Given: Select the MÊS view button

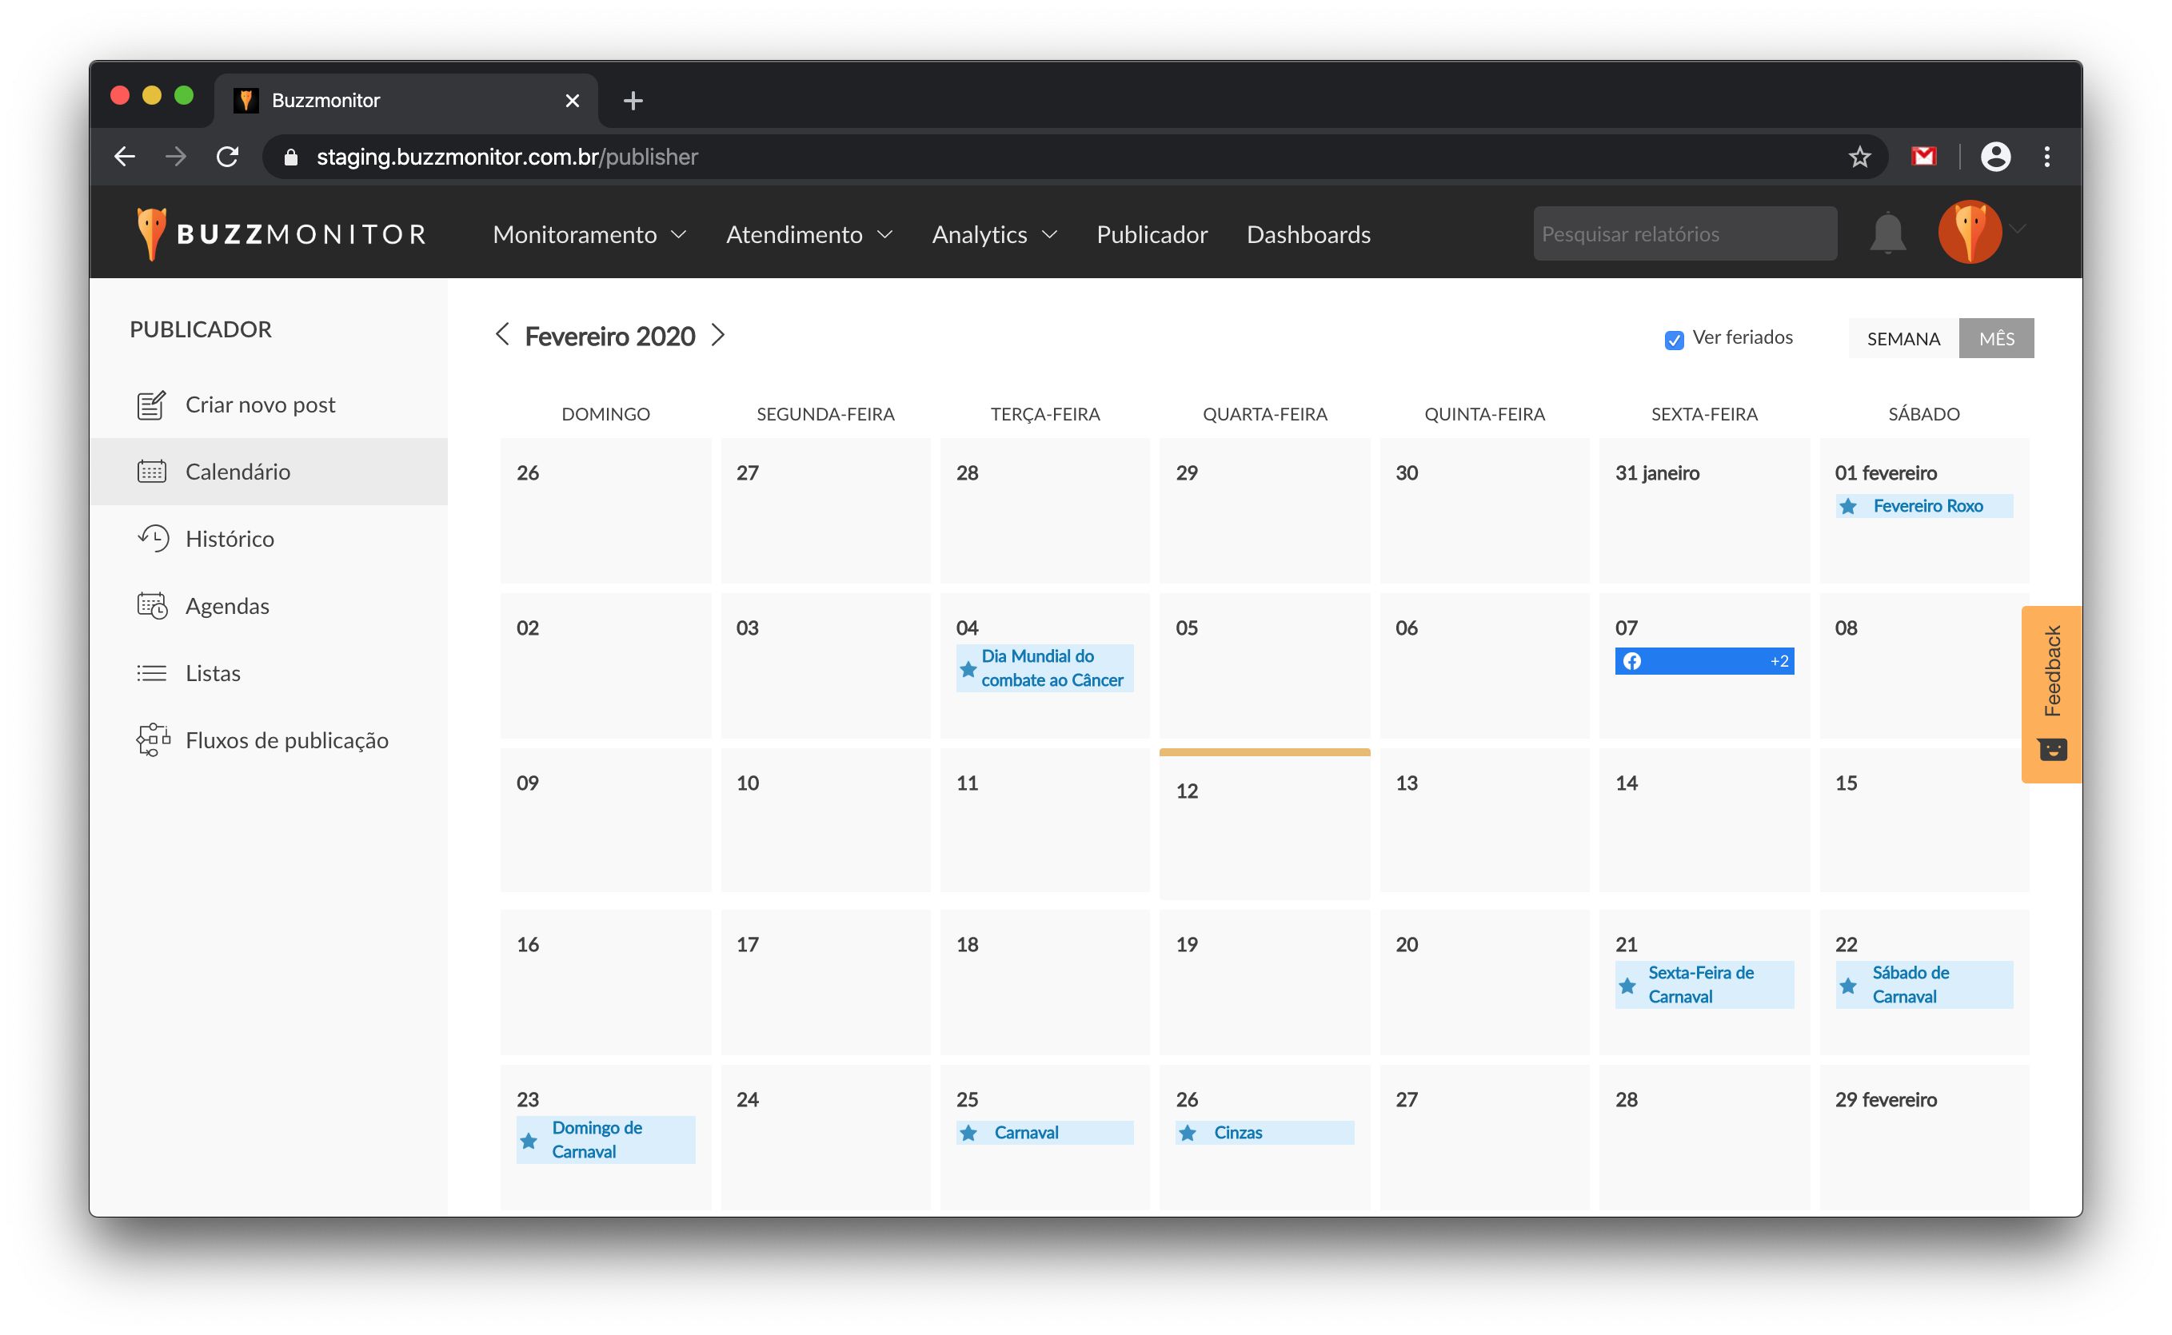Looking at the screenshot, I should 1995,338.
